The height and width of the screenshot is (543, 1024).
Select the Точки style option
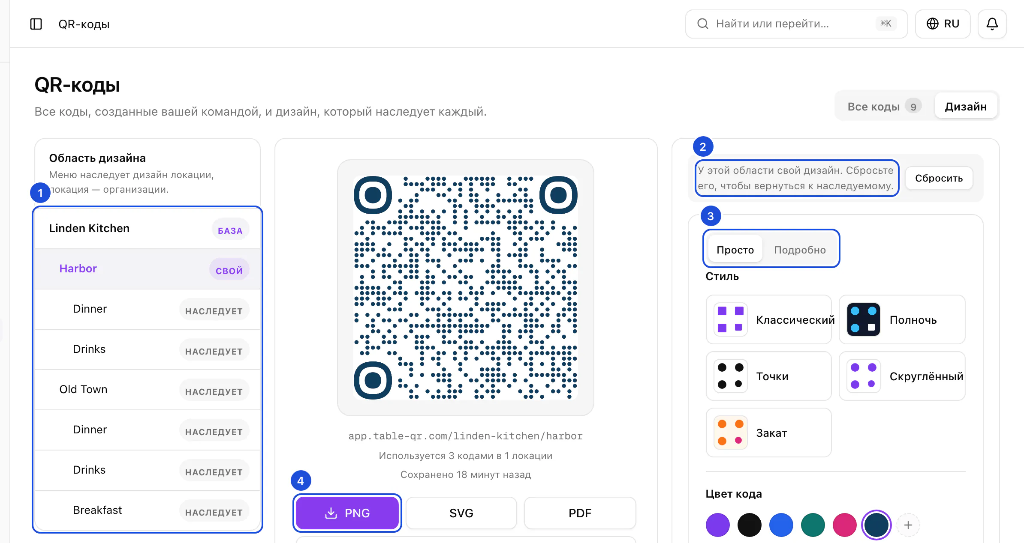[x=768, y=376]
